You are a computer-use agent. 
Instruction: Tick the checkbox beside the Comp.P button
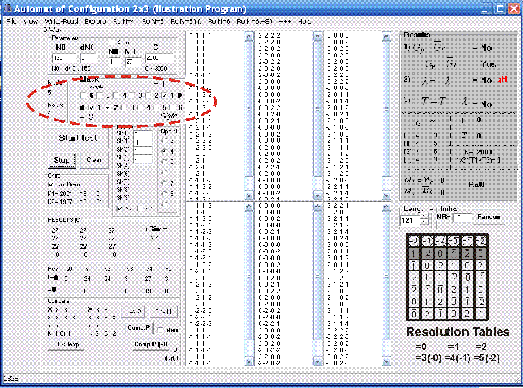(x=160, y=330)
